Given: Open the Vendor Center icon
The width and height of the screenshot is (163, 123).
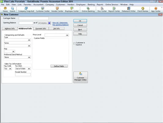Looking at the screenshot, I should tap(57, 10).
